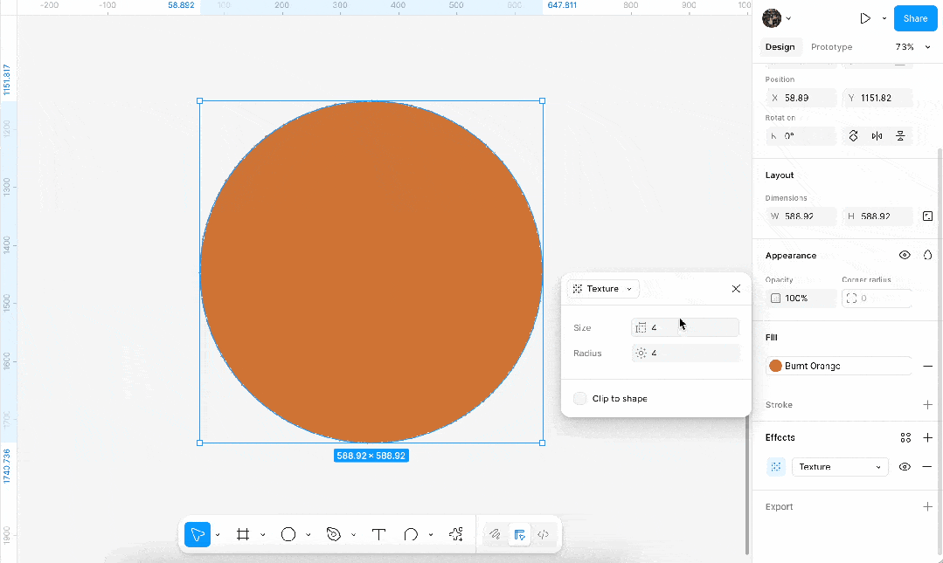The image size is (943, 563).
Task: Select the Pen tool
Action: click(334, 534)
